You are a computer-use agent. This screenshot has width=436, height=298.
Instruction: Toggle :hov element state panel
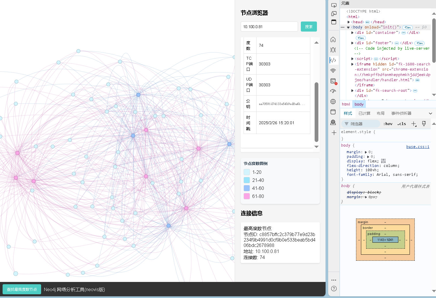[x=388, y=124]
